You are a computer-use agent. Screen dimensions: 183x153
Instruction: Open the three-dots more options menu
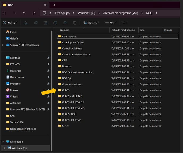(x=125, y=23)
